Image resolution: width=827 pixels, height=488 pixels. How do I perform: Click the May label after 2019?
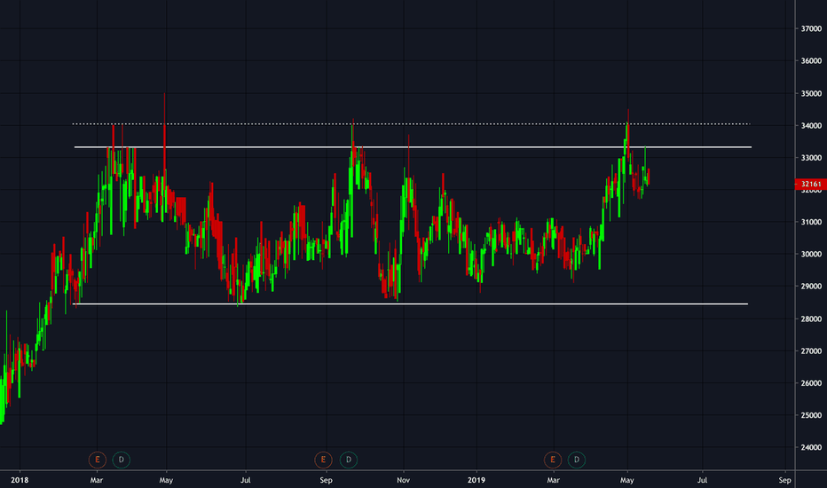pos(627,480)
